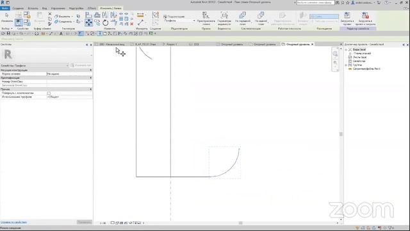Select Families item in Project Browser

359,61
